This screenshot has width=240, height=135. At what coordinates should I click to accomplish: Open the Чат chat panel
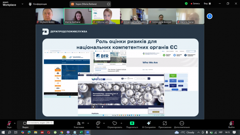98,124
